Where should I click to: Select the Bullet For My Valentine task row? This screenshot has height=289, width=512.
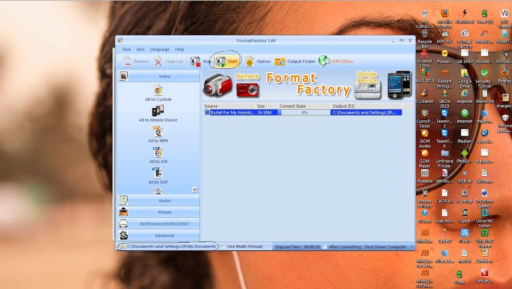303,112
